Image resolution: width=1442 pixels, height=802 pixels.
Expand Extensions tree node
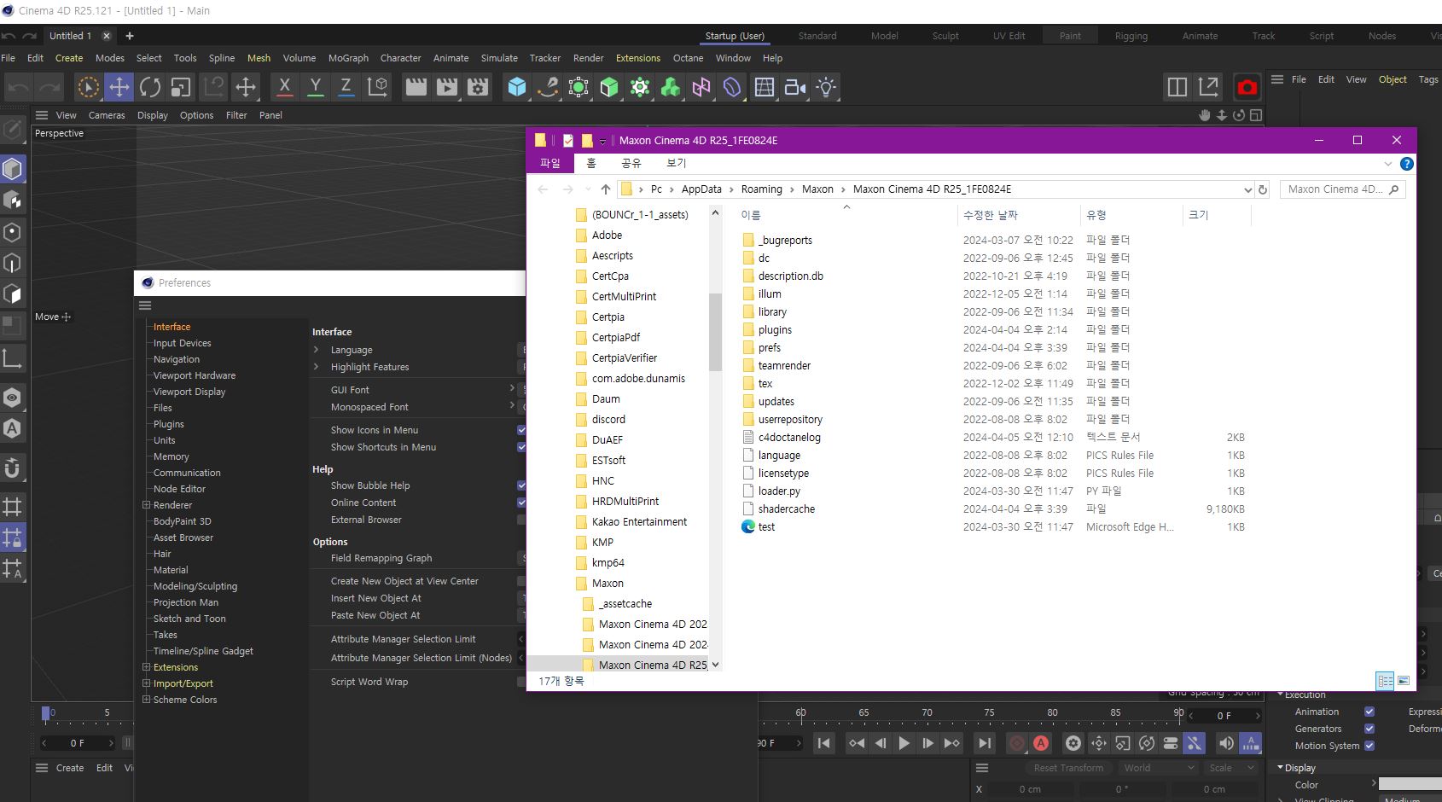click(x=147, y=667)
